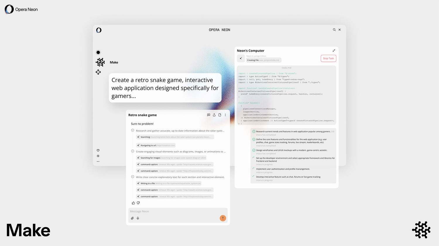Toggle check circle for 'Create engaging visual elements' step
439x246 pixels.
click(x=133, y=151)
